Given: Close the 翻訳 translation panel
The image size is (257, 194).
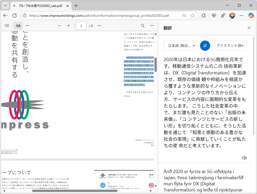Looking at the screenshot, I should [x=249, y=28].
